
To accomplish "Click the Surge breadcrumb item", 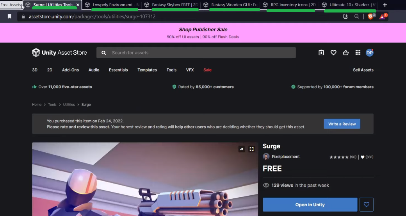I will point(86,105).
